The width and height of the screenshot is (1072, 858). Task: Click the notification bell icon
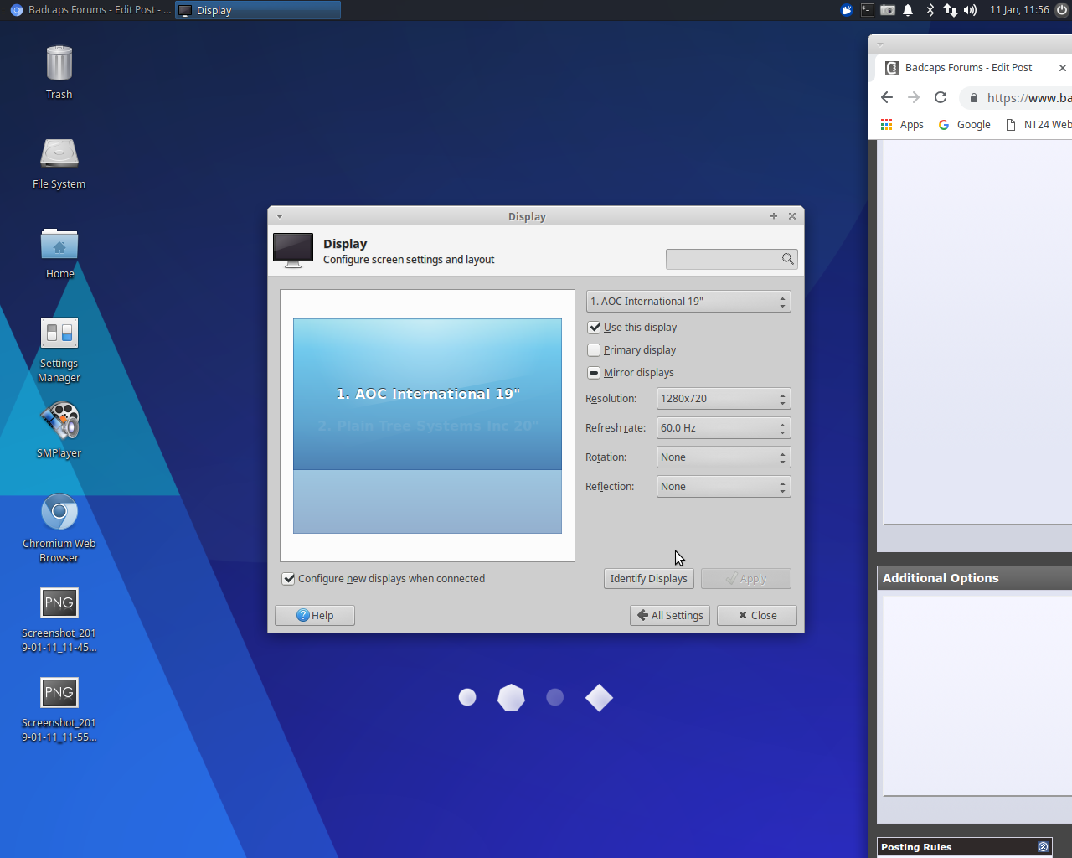(x=908, y=10)
